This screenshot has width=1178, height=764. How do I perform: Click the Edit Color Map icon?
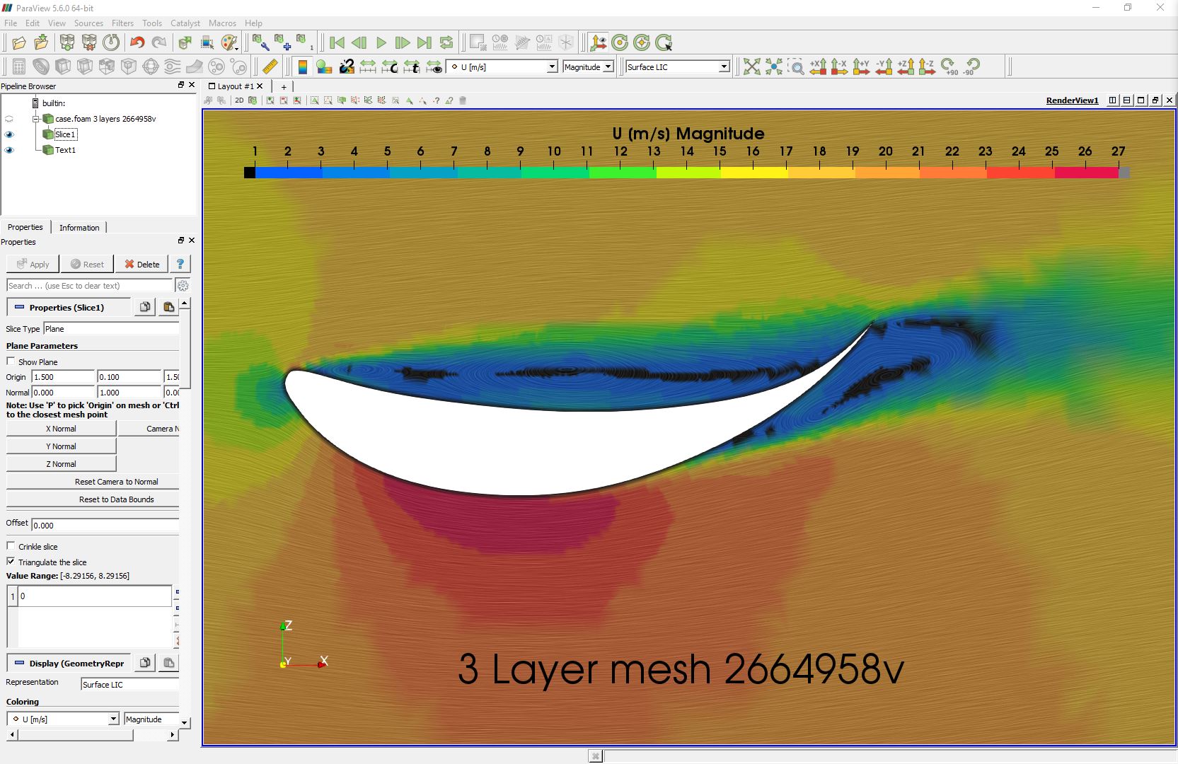tap(324, 67)
